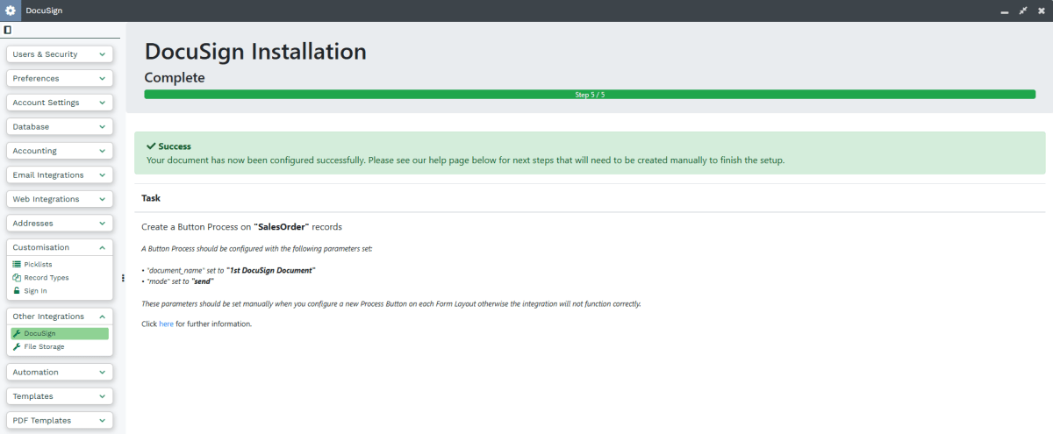Expand the Preferences section
The width and height of the screenshot is (1053, 434).
click(60, 78)
